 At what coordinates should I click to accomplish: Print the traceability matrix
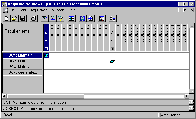pyautogui.click(x=34, y=19)
